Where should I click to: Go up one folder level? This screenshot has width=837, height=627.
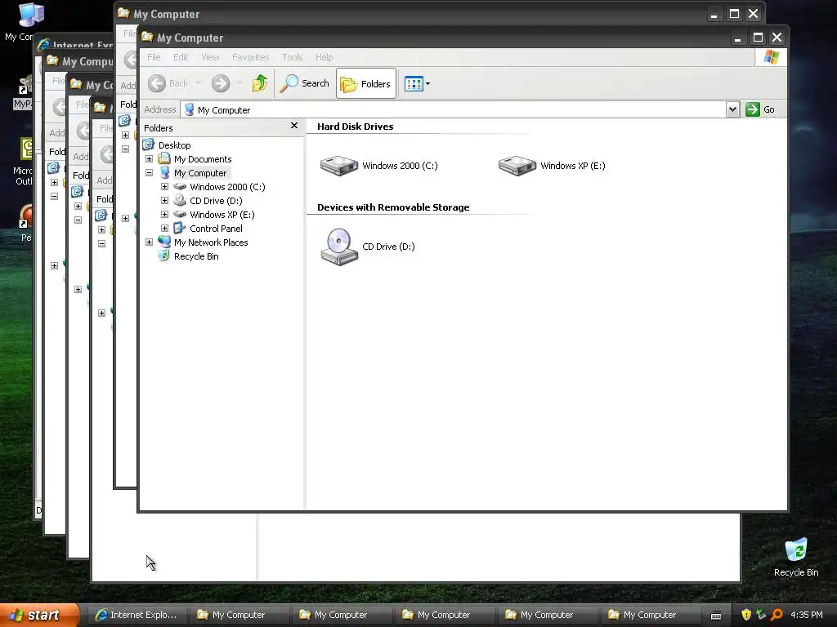(x=260, y=83)
